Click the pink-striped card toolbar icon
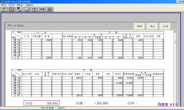The height and width of the screenshot is (110, 184). point(42,9)
